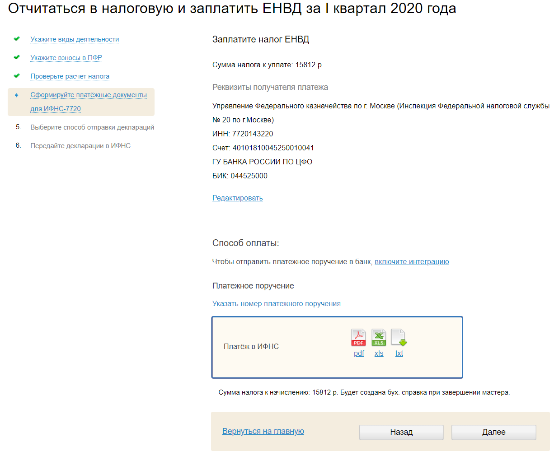Click green checkmark beside tax calculation step
Image resolution: width=559 pixels, height=456 pixels.
click(x=17, y=76)
